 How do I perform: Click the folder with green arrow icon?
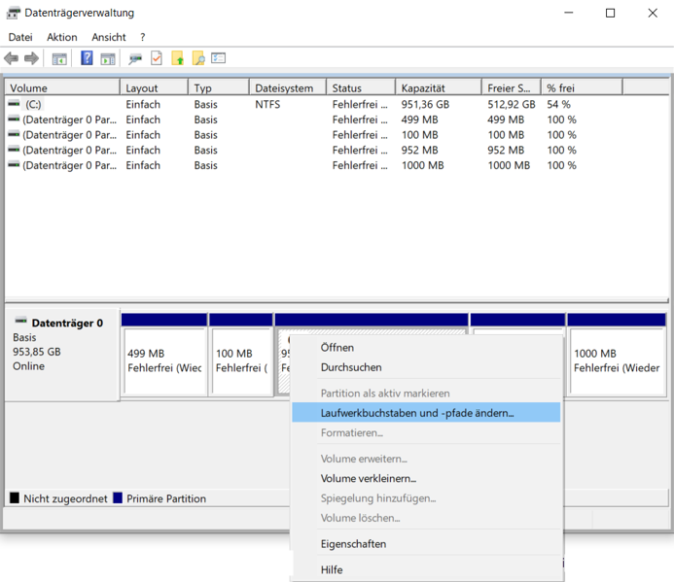(x=177, y=58)
